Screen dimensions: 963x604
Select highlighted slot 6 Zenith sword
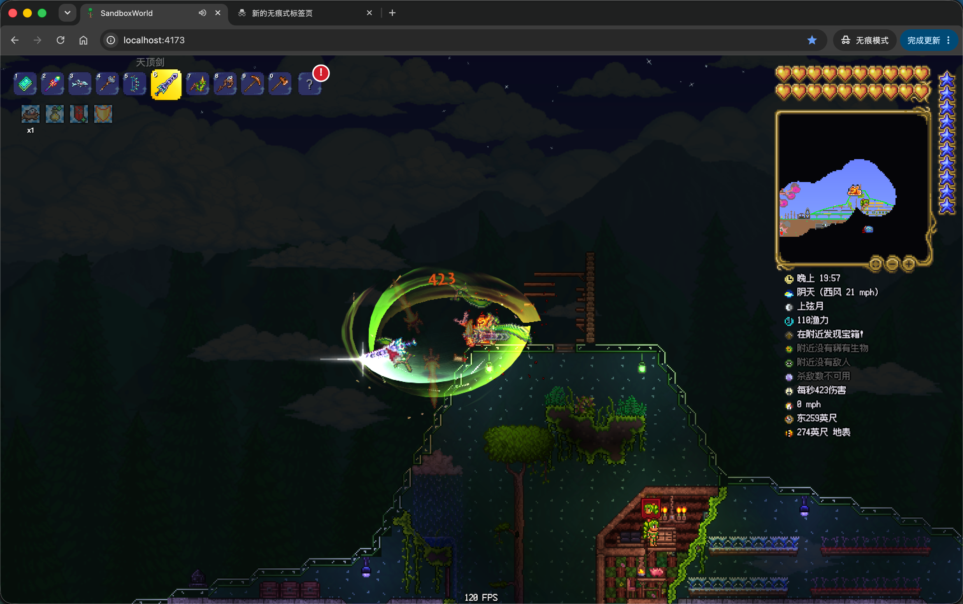coord(166,85)
